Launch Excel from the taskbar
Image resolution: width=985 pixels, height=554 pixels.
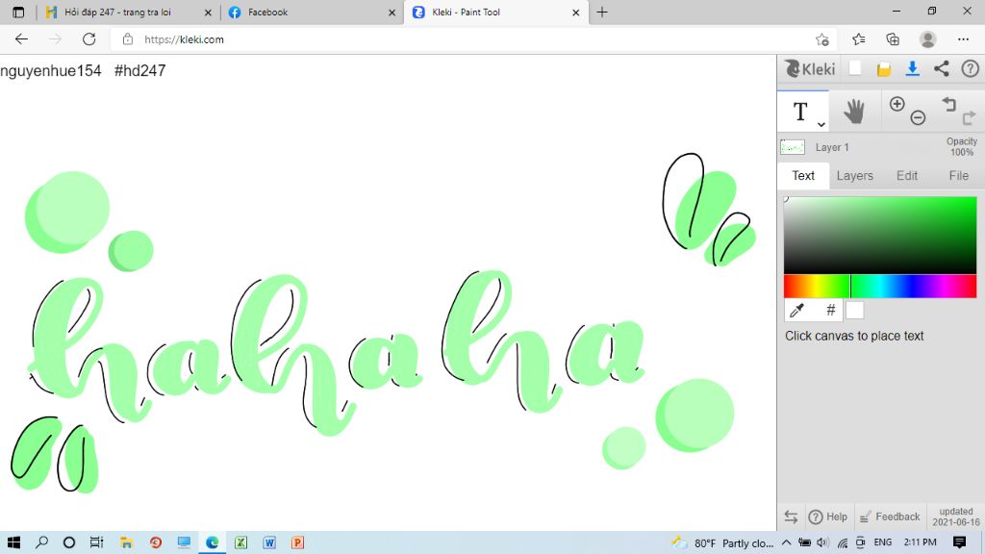point(240,542)
